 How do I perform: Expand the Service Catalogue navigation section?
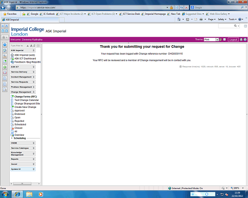click(34, 148)
